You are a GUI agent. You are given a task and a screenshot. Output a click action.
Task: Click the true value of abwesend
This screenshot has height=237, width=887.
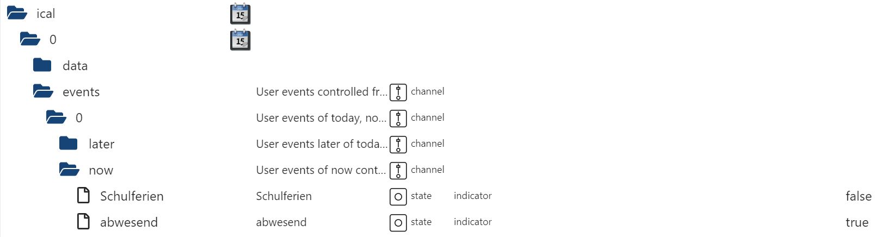click(857, 222)
